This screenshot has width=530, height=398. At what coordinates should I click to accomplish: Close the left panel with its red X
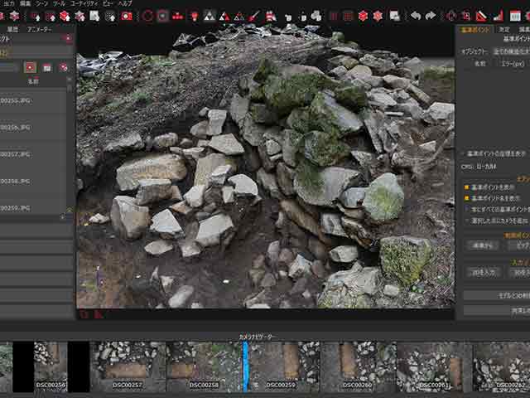pos(68,38)
